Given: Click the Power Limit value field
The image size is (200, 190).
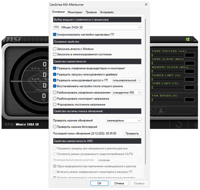Looking at the screenshot, I should tap(190, 79).
